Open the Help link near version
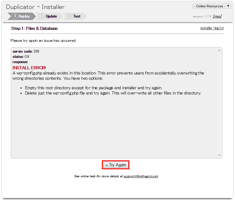The image size is (235, 201). [217, 16]
